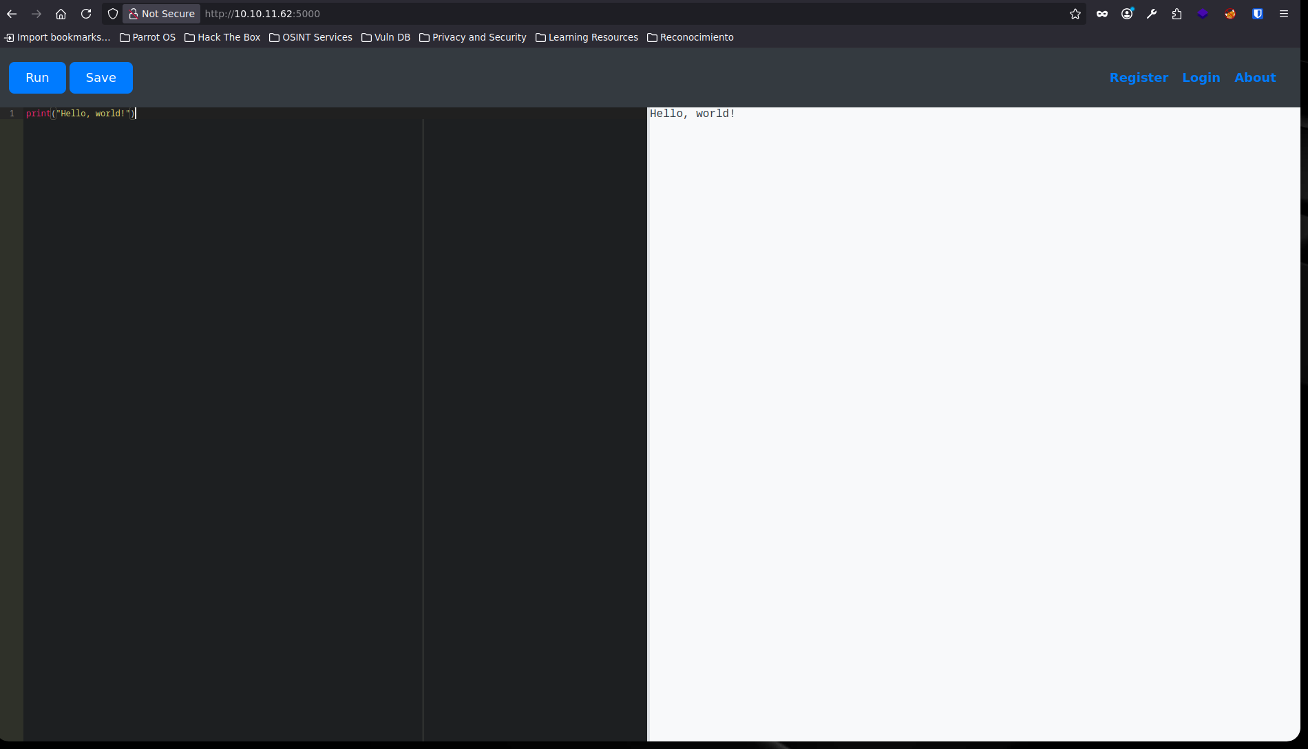Open the Vuln DB bookmarks folder

coord(386,37)
